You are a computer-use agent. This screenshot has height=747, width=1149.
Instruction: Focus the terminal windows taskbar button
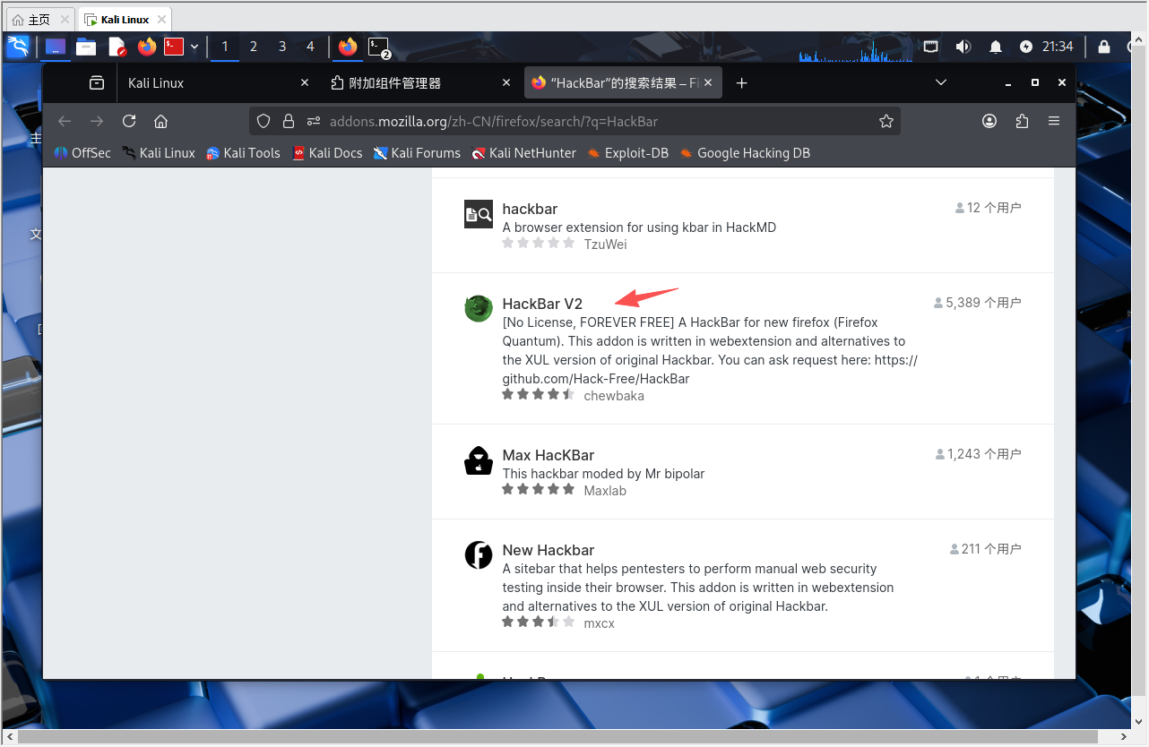(380, 47)
